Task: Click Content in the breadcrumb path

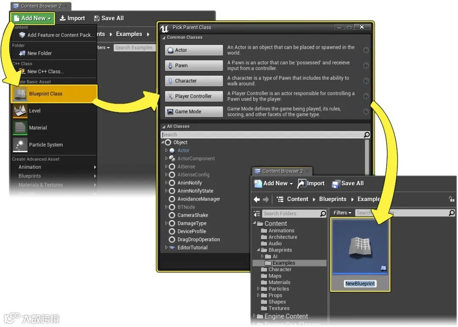Action: (x=297, y=199)
